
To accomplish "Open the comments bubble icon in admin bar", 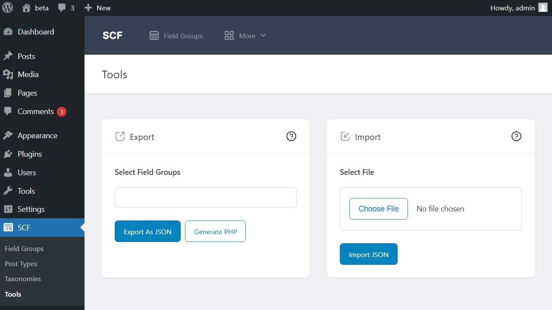I will coord(62,8).
